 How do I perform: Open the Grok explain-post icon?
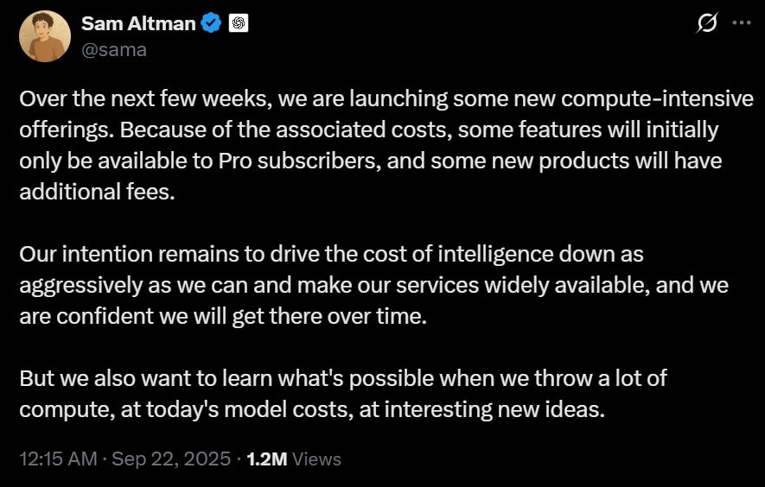click(x=707, y=23)
